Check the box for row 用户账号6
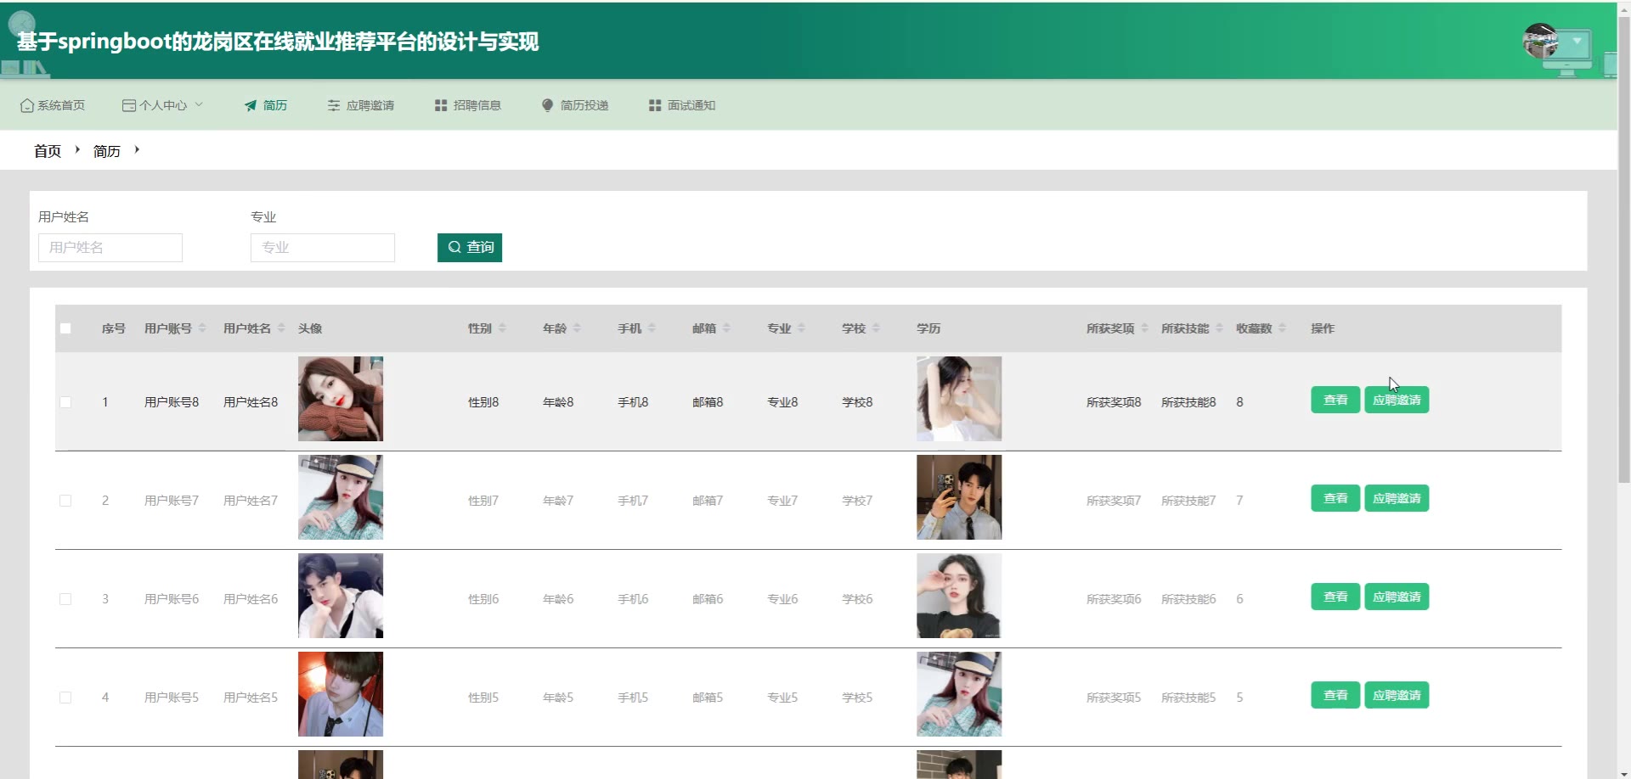 pos(65,599)
